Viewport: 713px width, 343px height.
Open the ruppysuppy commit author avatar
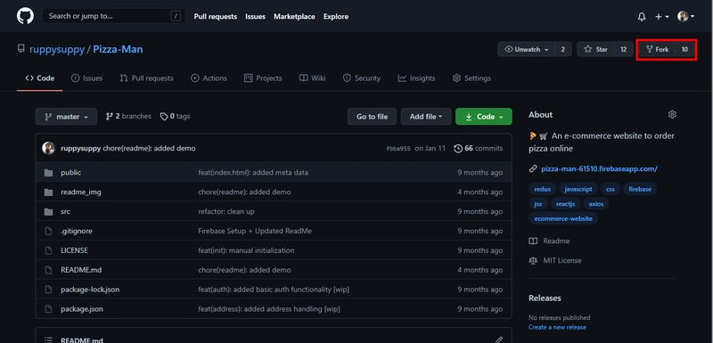click(x=49, y=148)
